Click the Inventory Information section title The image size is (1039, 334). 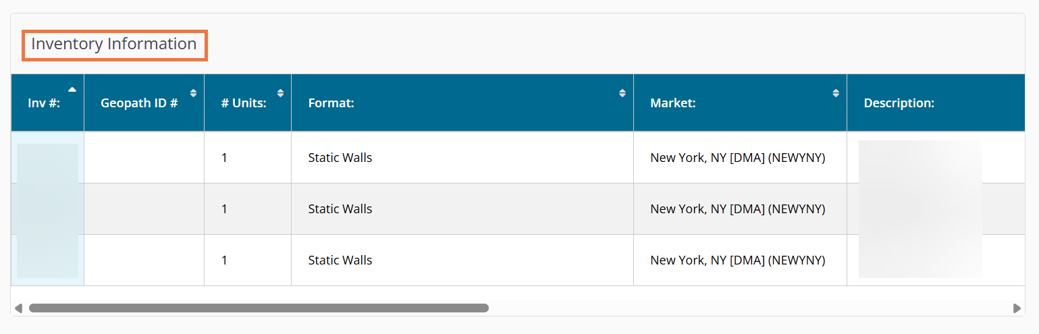114,45
